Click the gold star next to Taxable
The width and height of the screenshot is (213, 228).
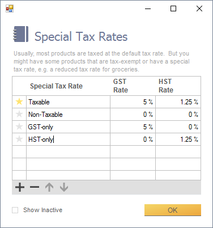tap(19, 102)
